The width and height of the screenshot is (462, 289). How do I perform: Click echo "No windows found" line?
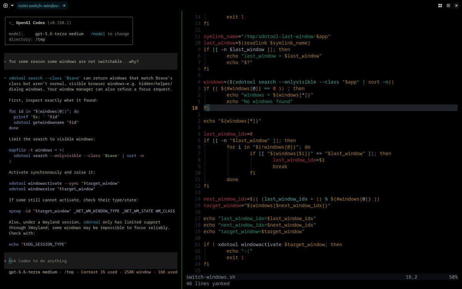[260, 101]
